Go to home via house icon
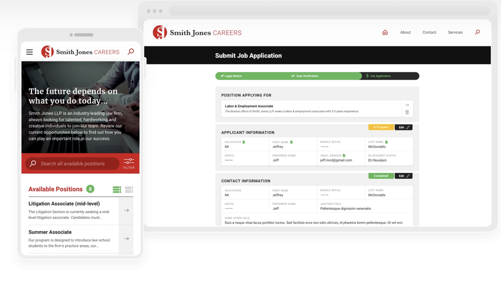The image size is (501, 288). (385, 32)
